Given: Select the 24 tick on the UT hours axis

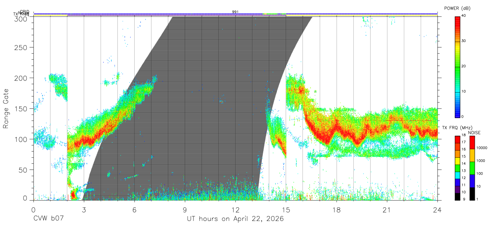Looking at the screenshot, I should 437,209.
